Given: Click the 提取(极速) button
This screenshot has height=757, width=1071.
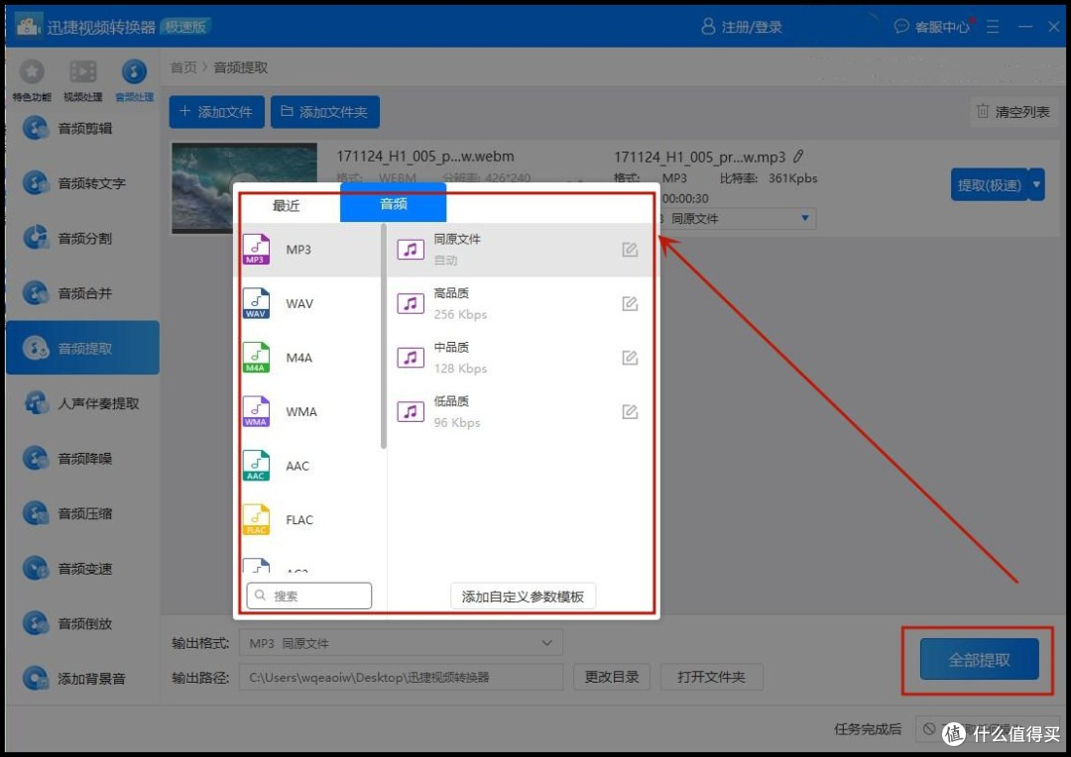Looking at the screenshot, I should coord(989,185).
